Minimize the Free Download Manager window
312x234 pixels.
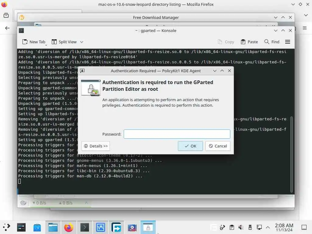275,17
